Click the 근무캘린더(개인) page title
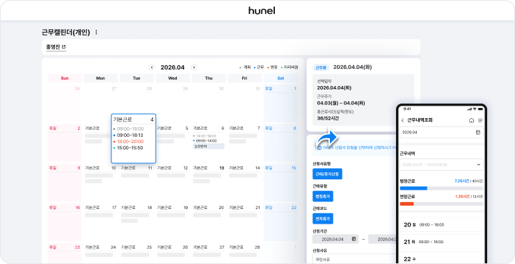 tap(65, 32)
